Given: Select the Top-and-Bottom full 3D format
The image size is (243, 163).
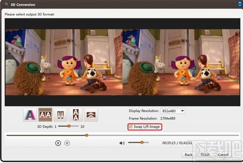Looking at the screenshot, I should click(75, 115).
